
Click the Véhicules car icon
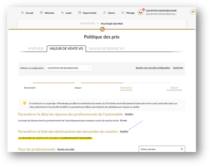pyautogui.click(x=41, y=12)
